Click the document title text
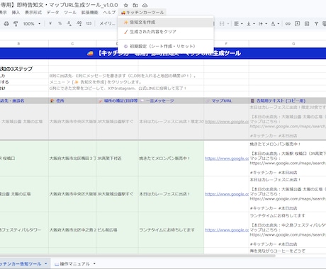The width and height of the screenshot is (326, 269). 59,5
